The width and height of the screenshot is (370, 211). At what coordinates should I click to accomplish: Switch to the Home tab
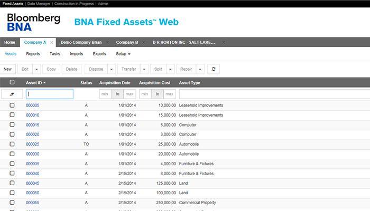pos(10,42)
